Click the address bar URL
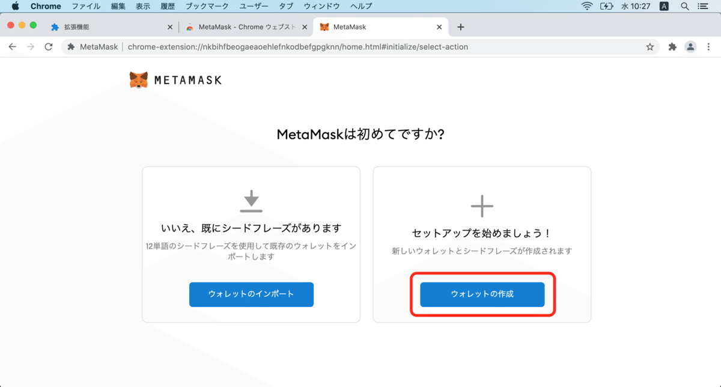Viewport: 721px width, 387px height. [297, 46]
